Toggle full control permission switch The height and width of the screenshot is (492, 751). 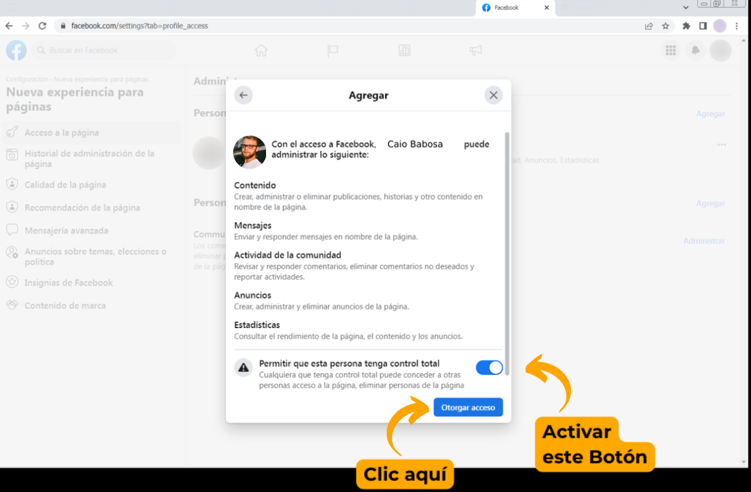489,368
